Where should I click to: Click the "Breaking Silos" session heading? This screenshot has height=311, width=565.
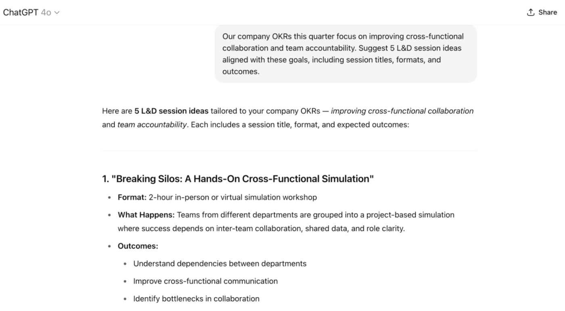[238, 179]
